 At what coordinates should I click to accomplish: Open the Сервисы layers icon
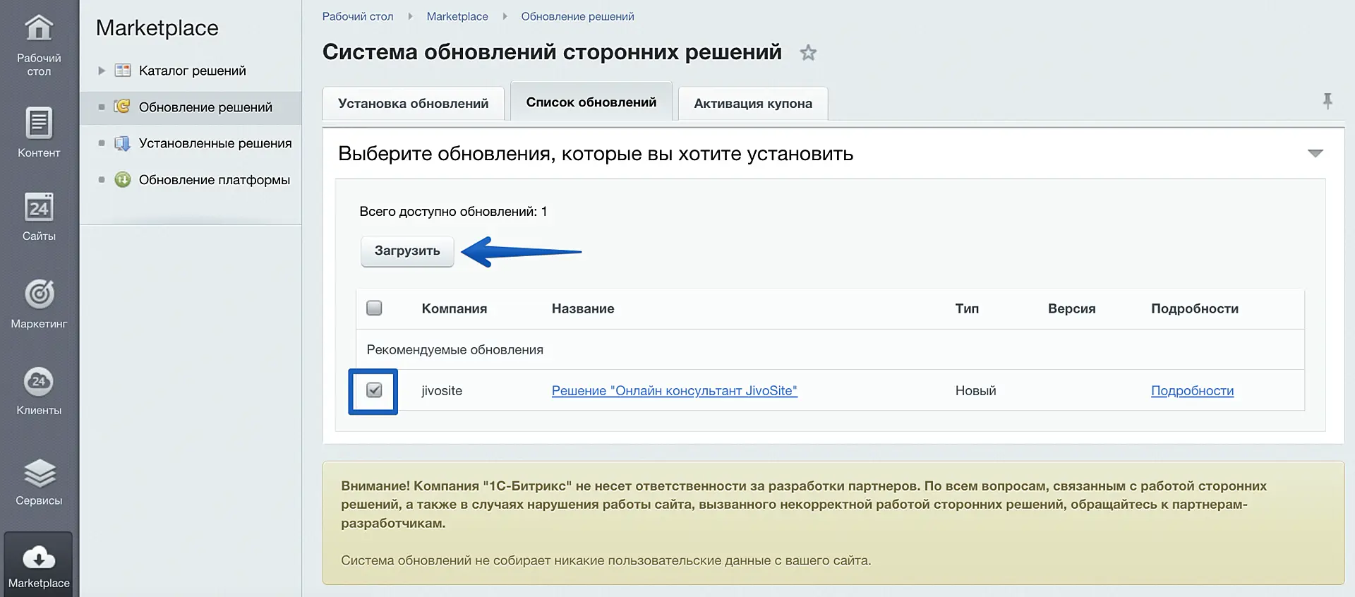39,473
